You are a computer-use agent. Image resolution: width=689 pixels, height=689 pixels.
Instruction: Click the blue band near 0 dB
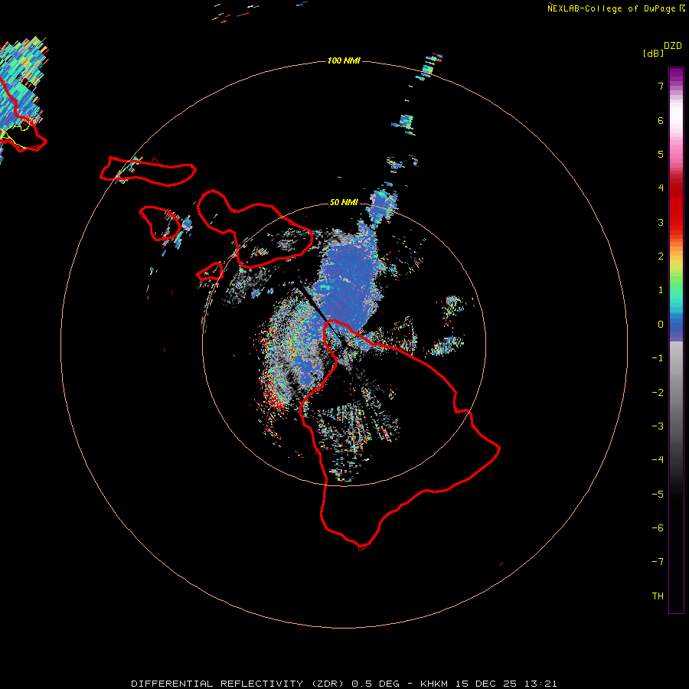coord(676,328)
